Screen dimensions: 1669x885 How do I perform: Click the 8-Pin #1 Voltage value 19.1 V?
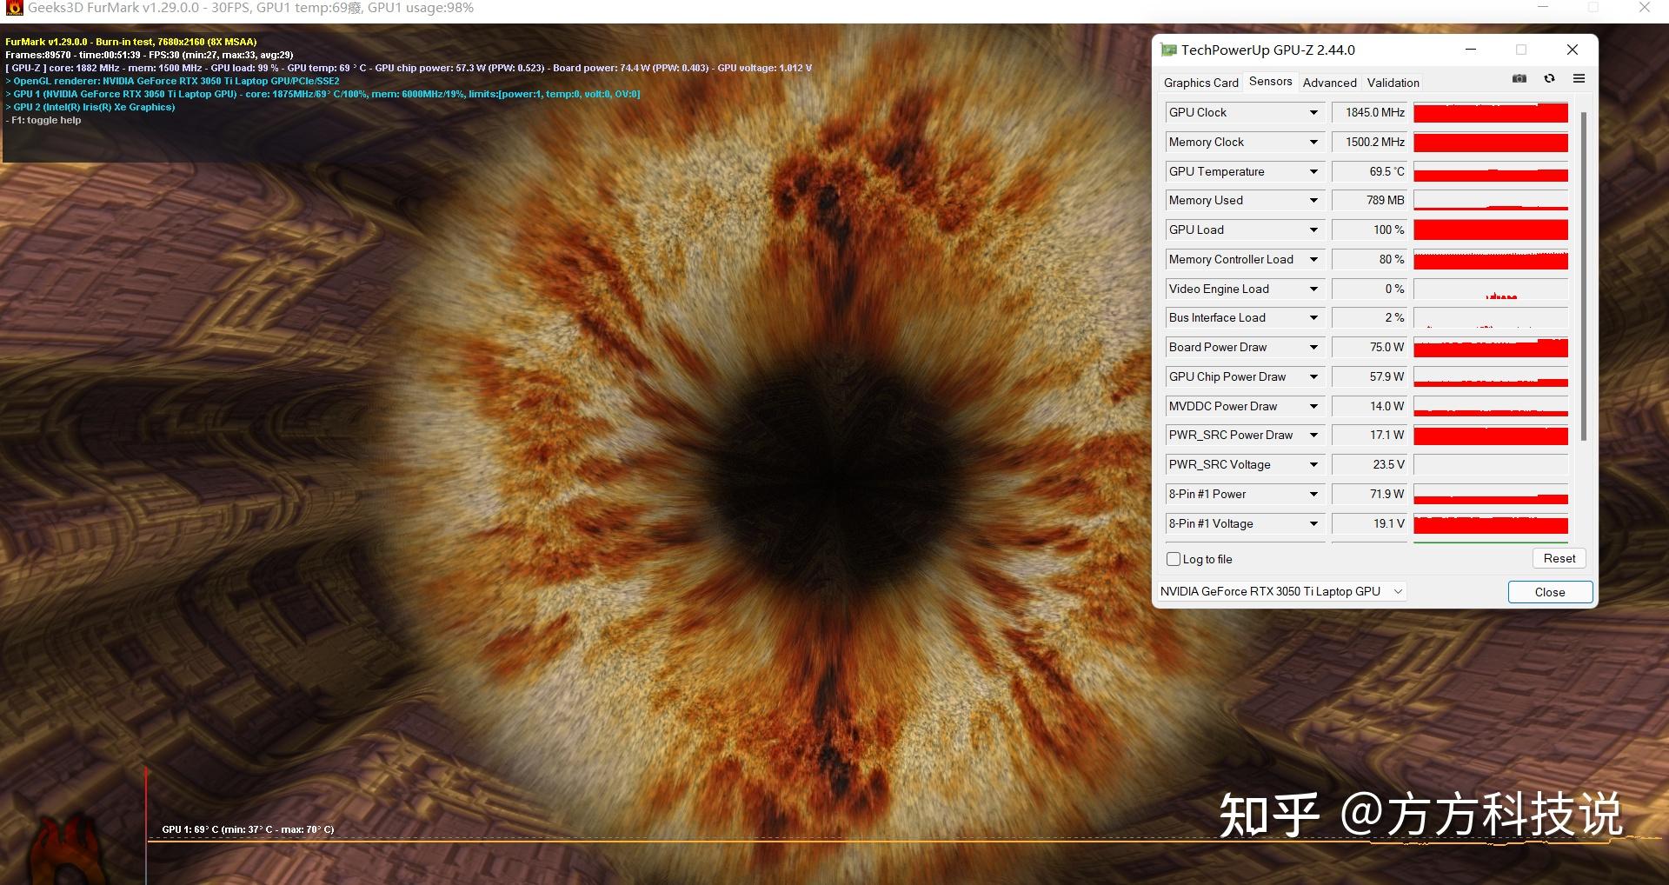(x=1369, y=524)
